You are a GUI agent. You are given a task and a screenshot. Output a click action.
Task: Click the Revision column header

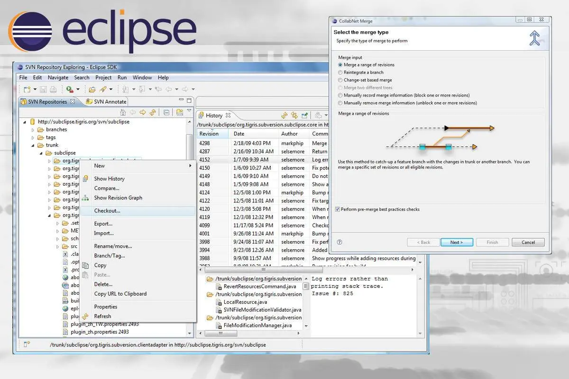[x=213, y=134]
